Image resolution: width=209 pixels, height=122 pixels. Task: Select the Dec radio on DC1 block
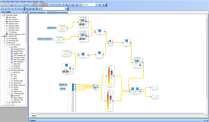(70, 72)
